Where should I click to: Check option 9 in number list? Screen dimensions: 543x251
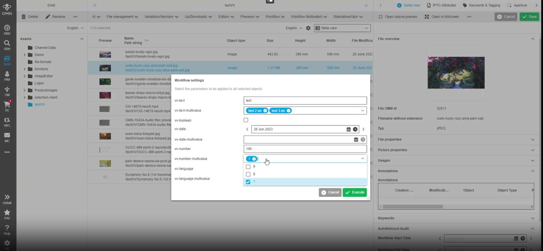click(248, 167)
